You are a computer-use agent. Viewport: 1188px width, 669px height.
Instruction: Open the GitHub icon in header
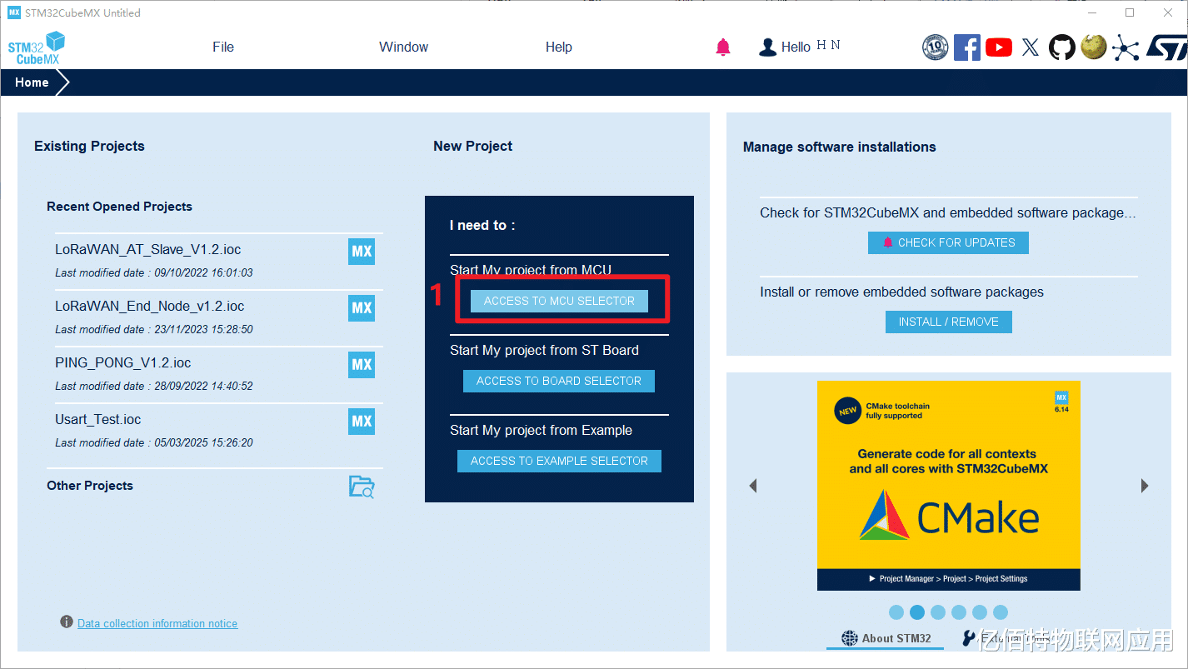tap(1061, 47)
